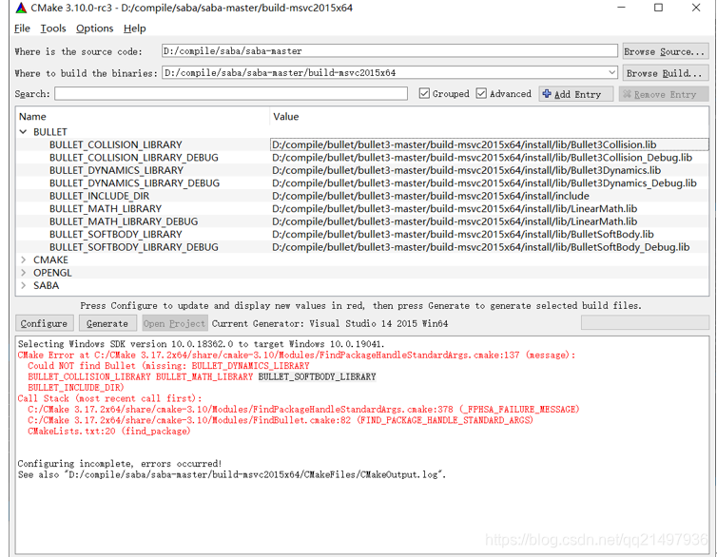Viewport: 717px width, 557px height.
Task: Select the BULLET_DYNAMICS_LIBRARY_DEBUG entry
Action: (134, 182)
